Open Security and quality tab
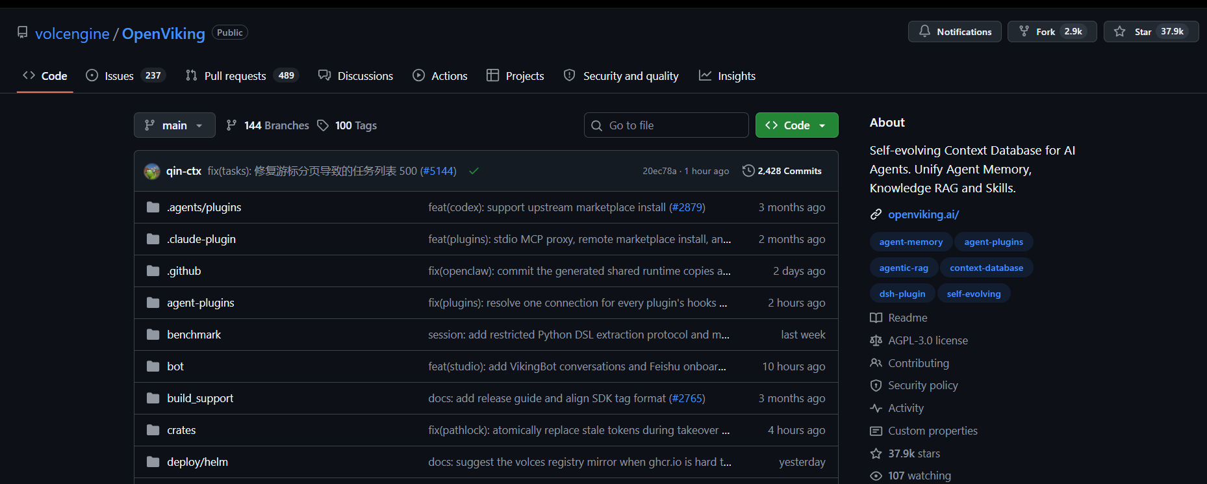 tap(621, 76)
